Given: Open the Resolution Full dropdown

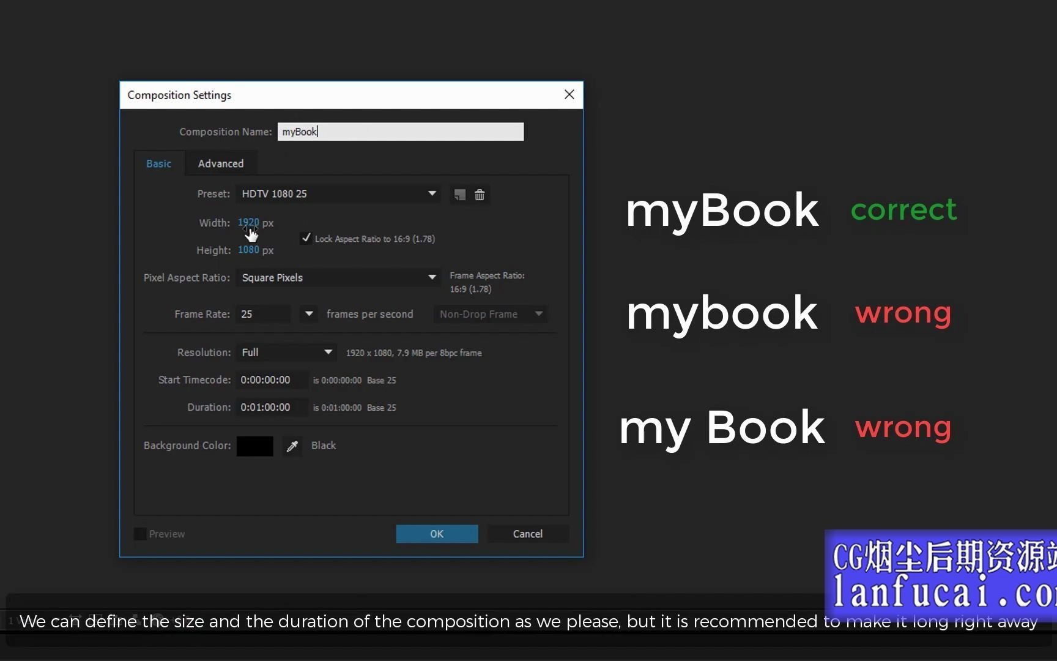Looking at the screenshot, I should pyautogui.click(x=286, y=353).
